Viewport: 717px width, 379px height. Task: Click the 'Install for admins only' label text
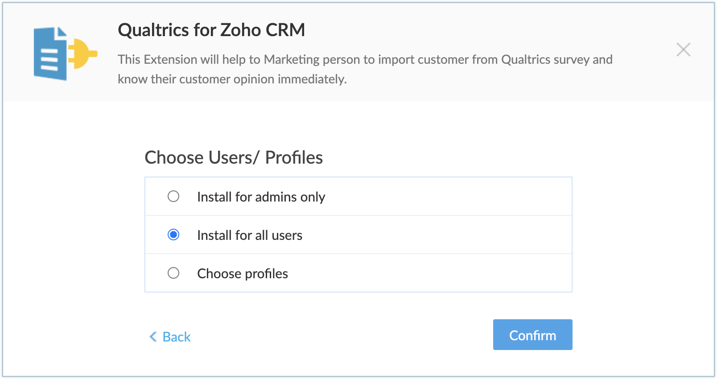[x=261, y=197]
